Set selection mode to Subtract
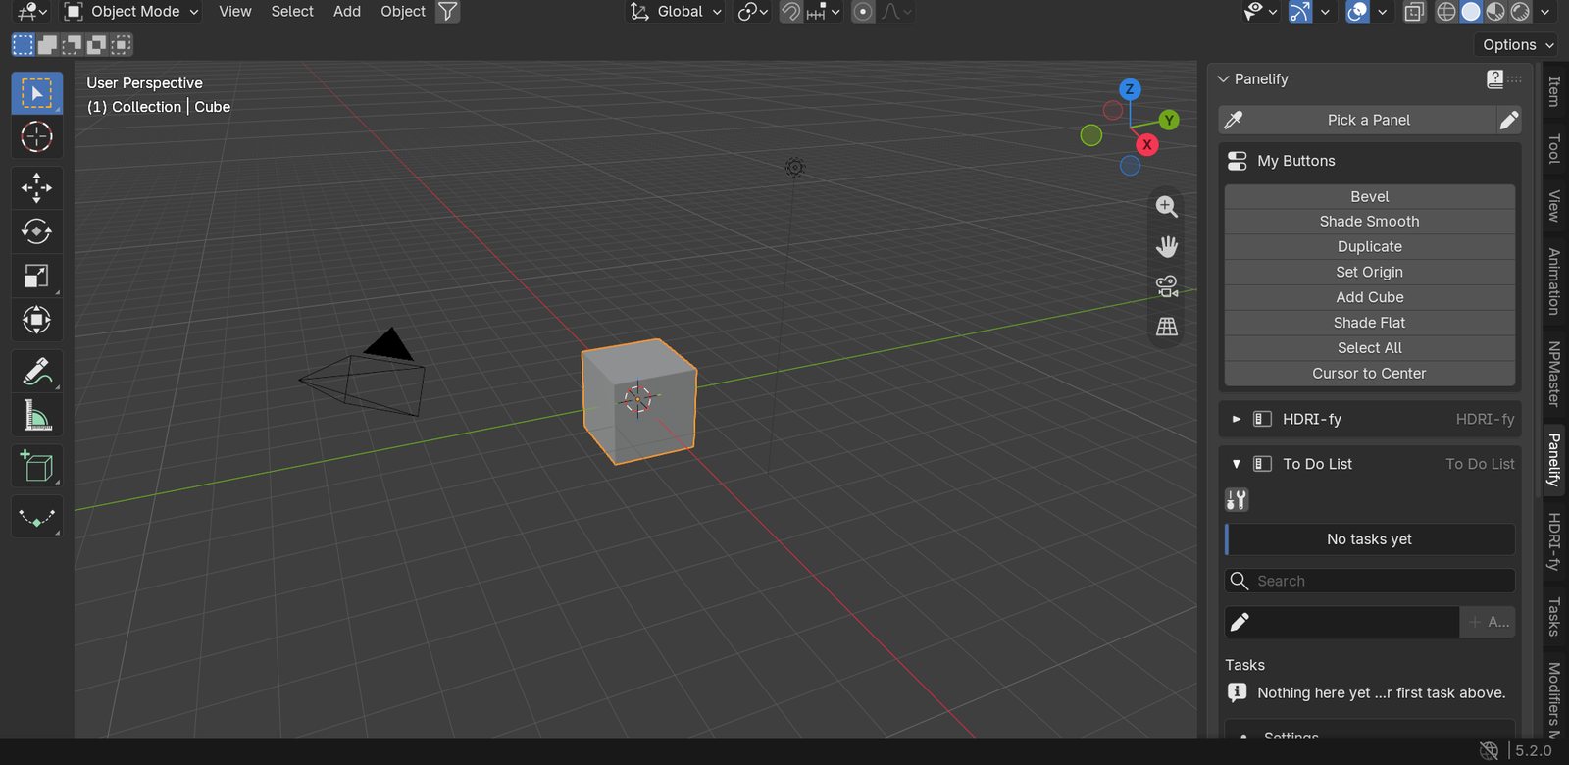1569x765 pixels. coord(72,44)
